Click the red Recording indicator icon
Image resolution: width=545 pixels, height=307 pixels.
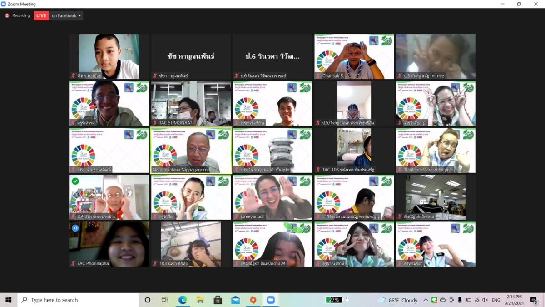click(x=7, y=15)
